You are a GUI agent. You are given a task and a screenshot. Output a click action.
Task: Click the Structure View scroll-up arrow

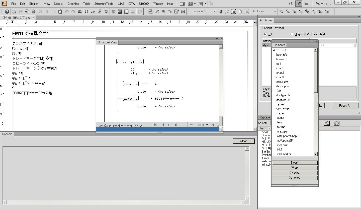coord(221,47)
